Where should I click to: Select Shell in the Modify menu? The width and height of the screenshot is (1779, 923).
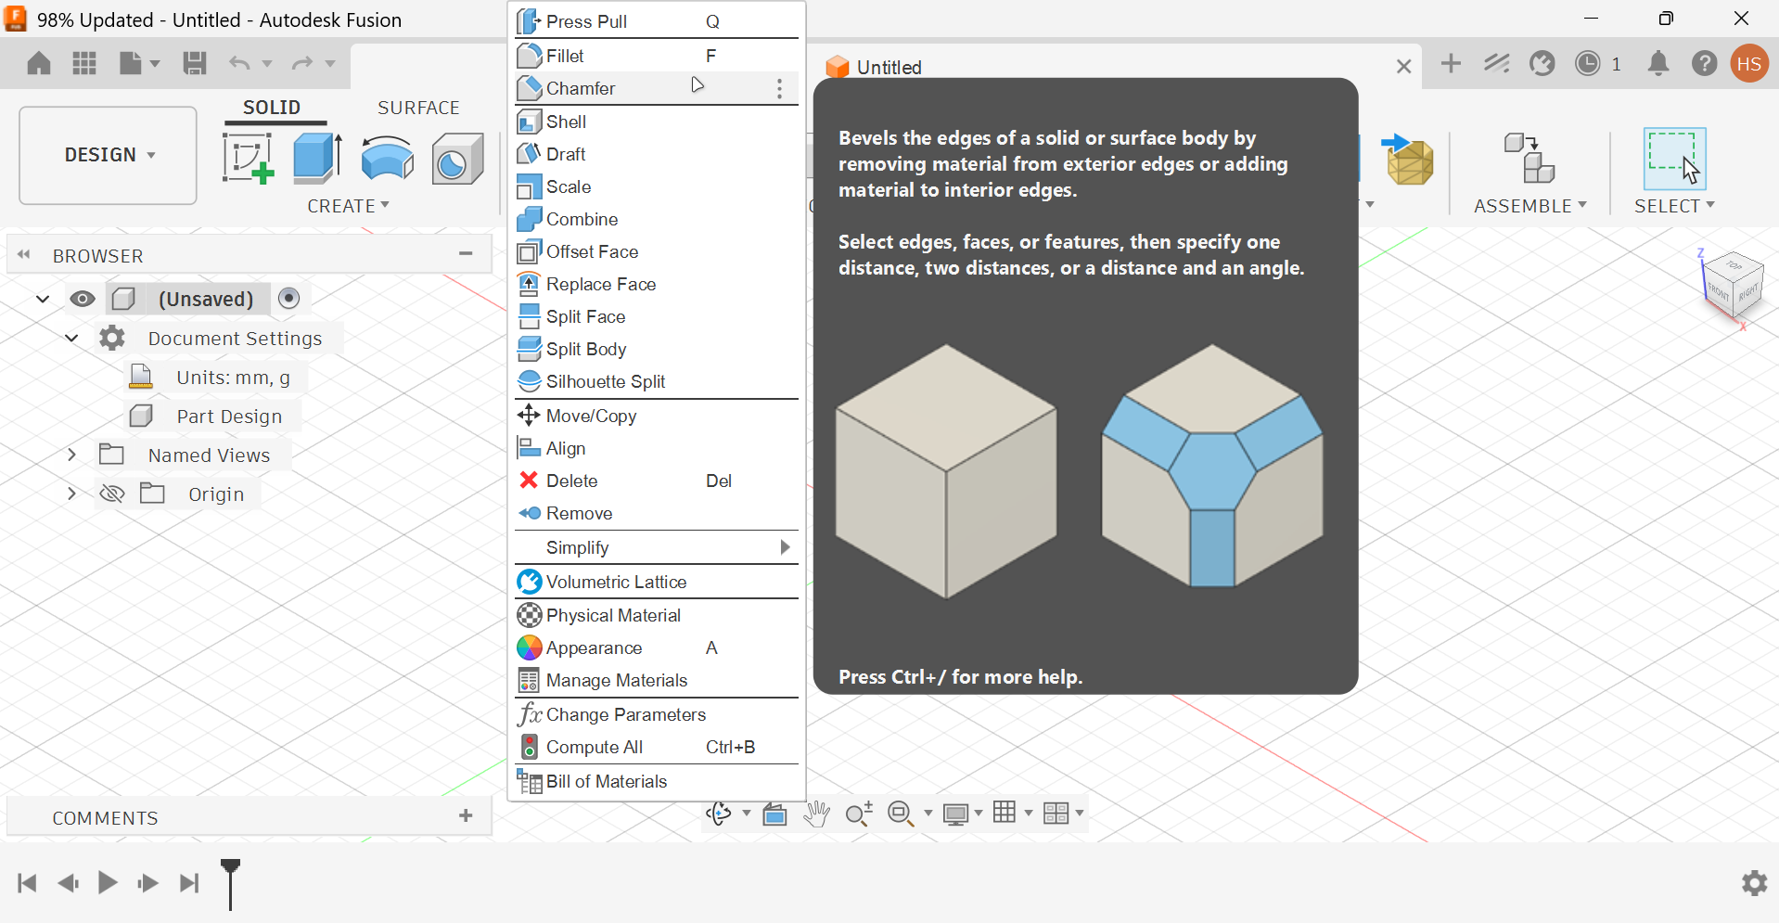coord(657,122)
